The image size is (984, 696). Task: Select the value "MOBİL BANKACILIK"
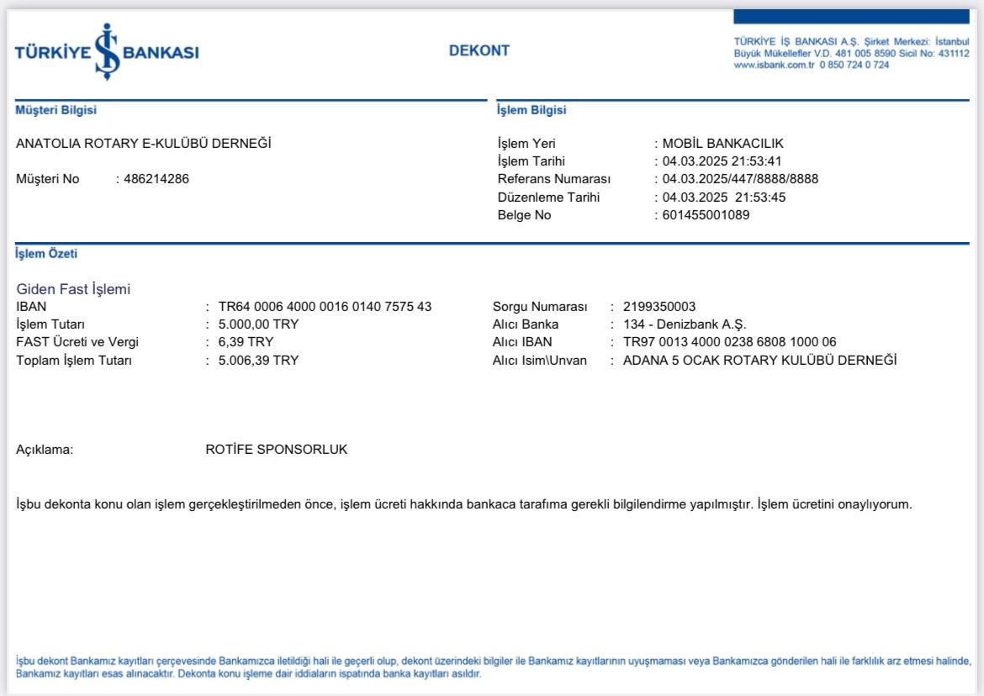click(723, 144)
